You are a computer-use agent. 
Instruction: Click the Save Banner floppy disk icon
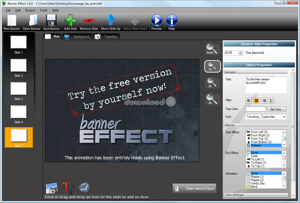coord(51,21)
